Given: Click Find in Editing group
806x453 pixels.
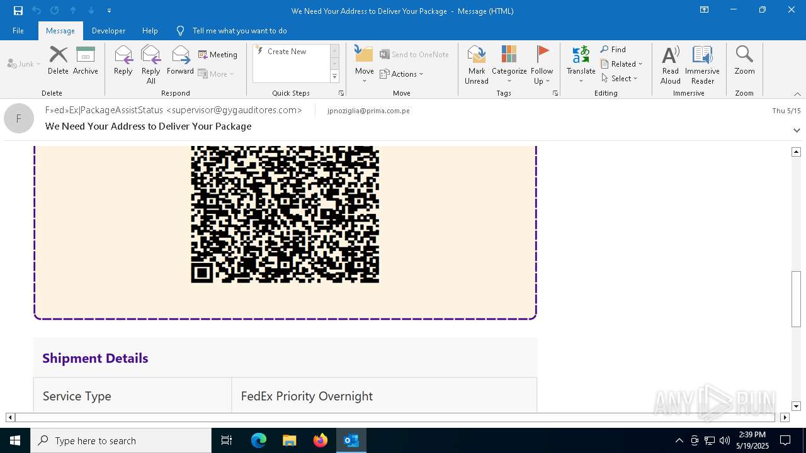Looking at the screenshot, I should (x=613, y=49).
